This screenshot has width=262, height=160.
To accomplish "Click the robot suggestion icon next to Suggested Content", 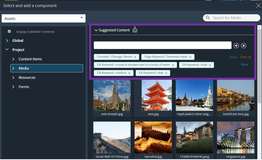I will [x=135, y=30].
